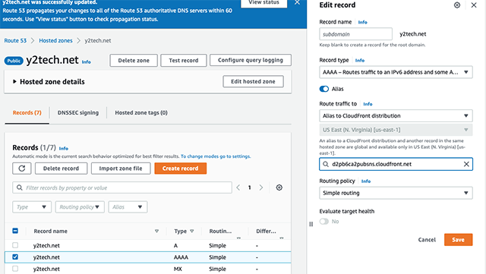Click the Delete record button
The width and height of the screenshot is (486, 274).
pos(61,168)
